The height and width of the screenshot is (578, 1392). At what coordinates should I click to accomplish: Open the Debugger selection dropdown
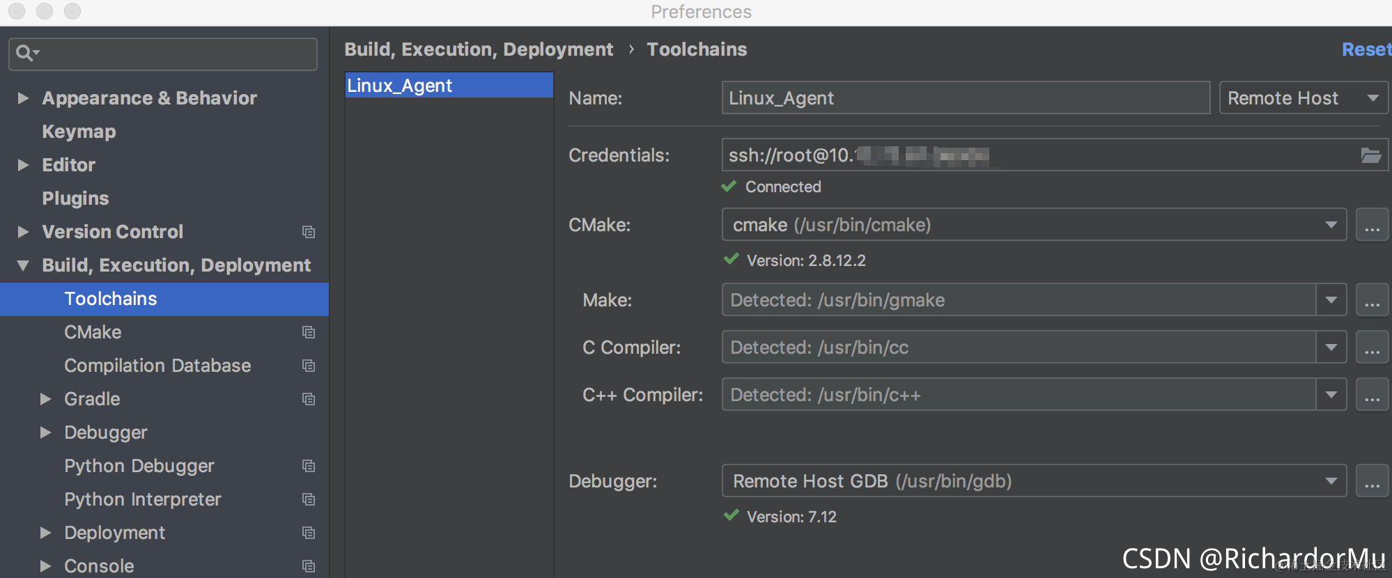(x=1331, y=481)
